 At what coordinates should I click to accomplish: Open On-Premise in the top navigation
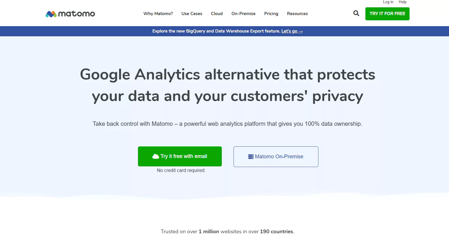pyautogui.click(x=243, y=14)
